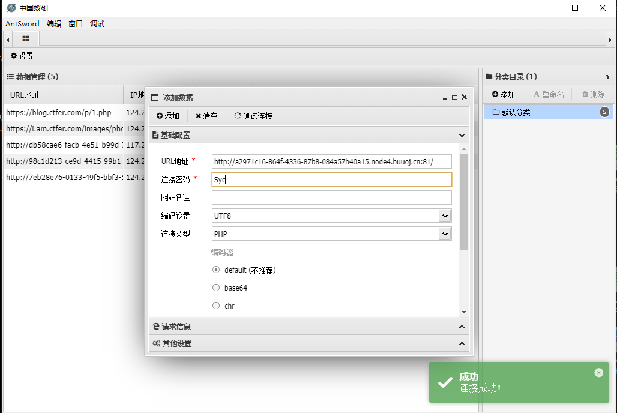Select the 默认分类 folder

pyautogui.click(x=548, y=112)
